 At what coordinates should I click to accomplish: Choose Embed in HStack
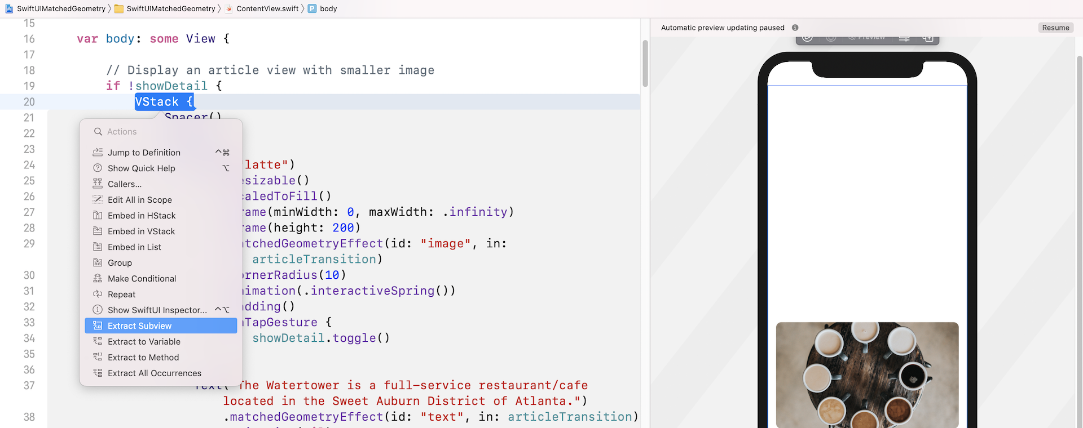point(161,216)
